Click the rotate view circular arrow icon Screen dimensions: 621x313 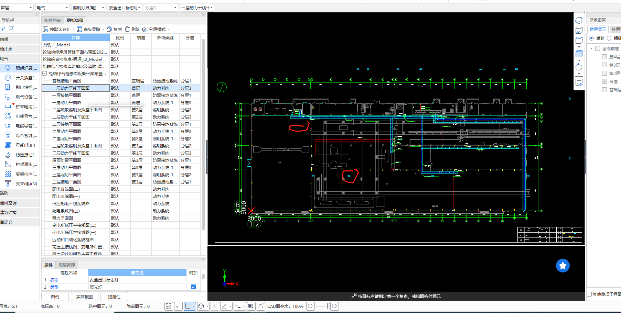coord(579,67)
